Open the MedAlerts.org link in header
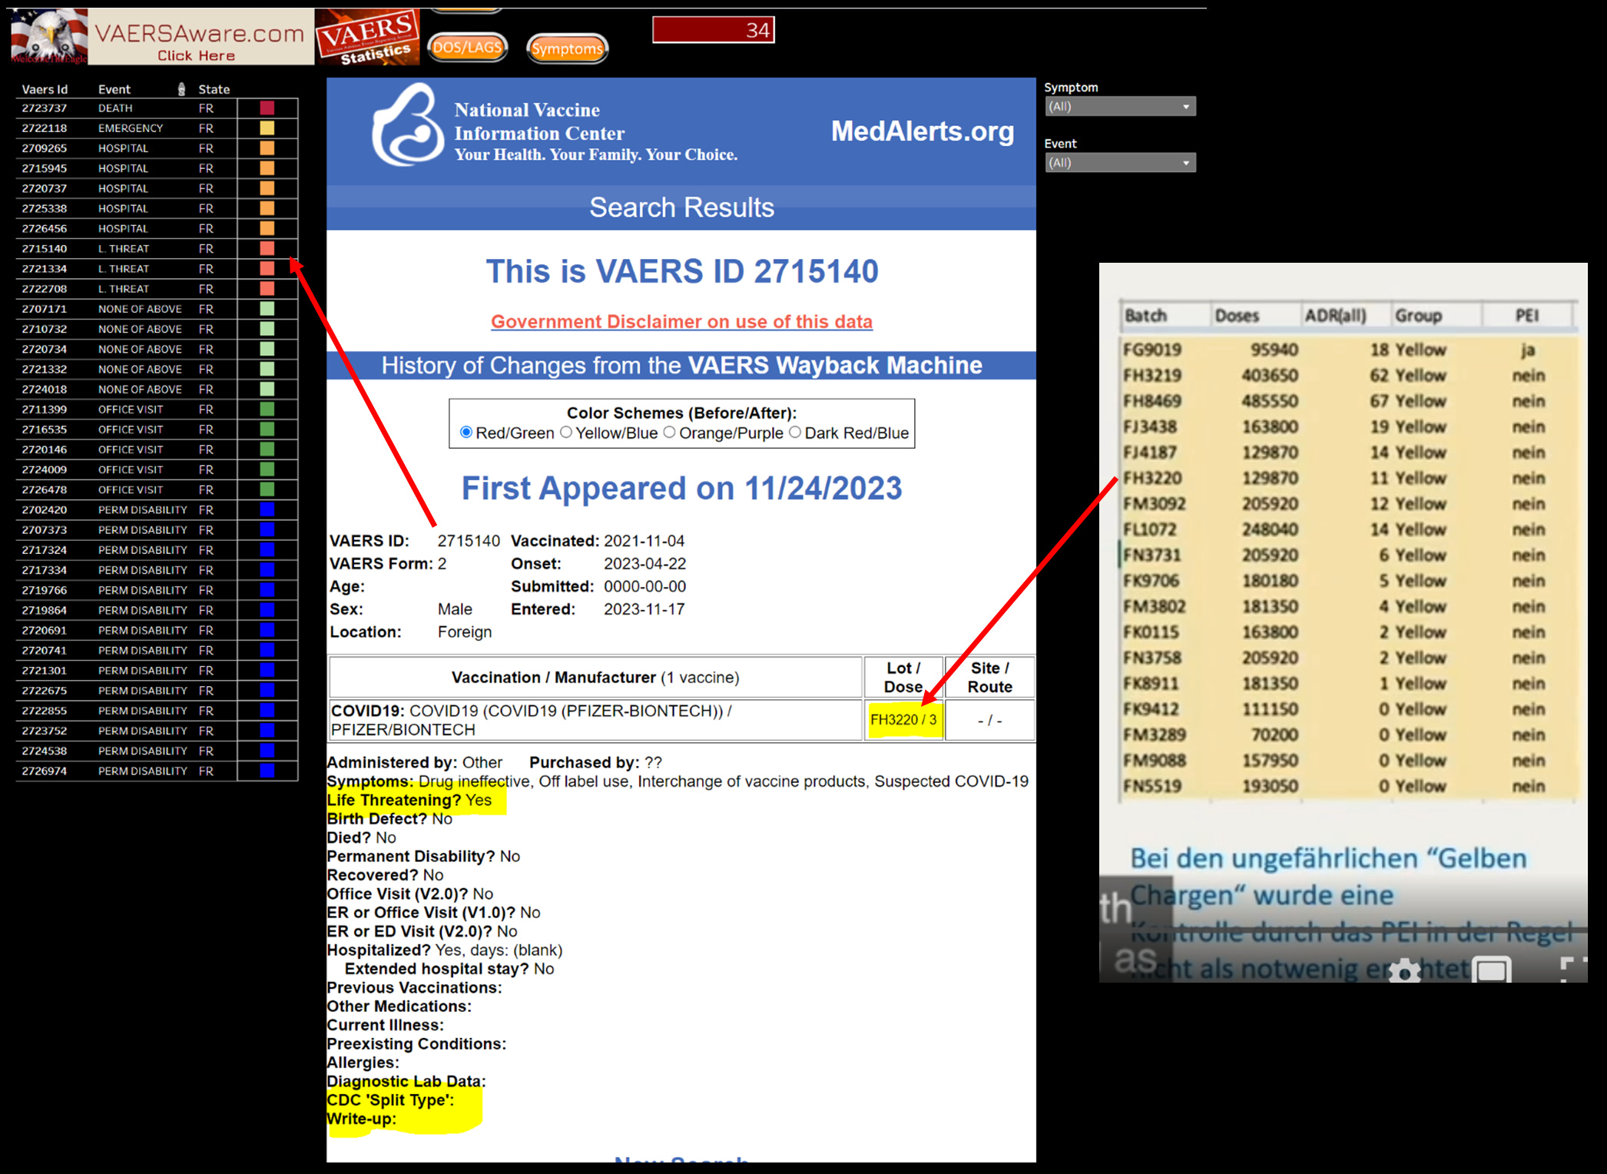This screenshot has height=1174, width=1607. pos(922,131)
